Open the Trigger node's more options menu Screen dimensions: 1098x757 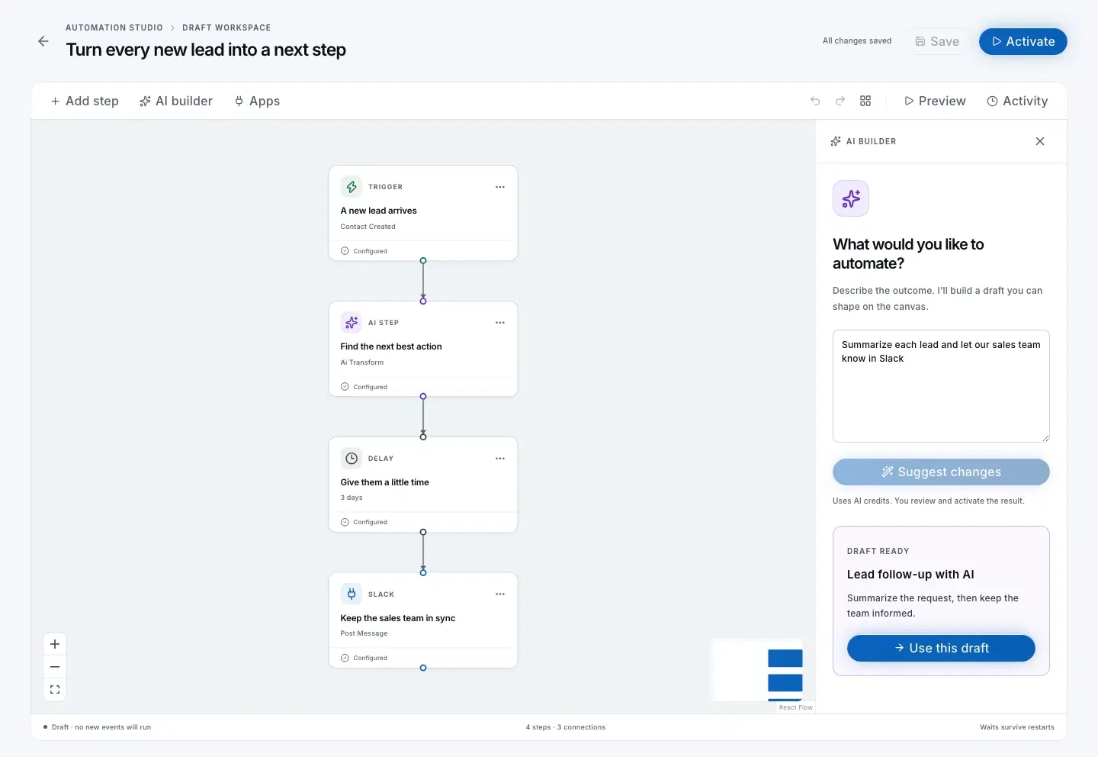pyautogui.click(x=500, y=187)
